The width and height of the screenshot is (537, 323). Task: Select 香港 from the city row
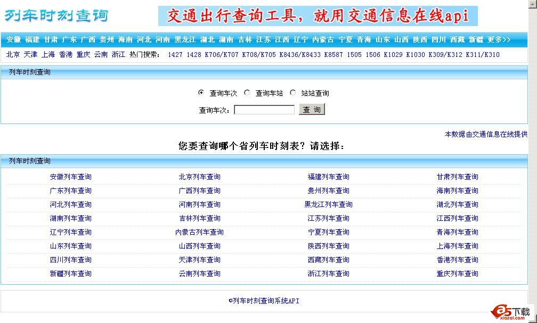pos(62,54)
